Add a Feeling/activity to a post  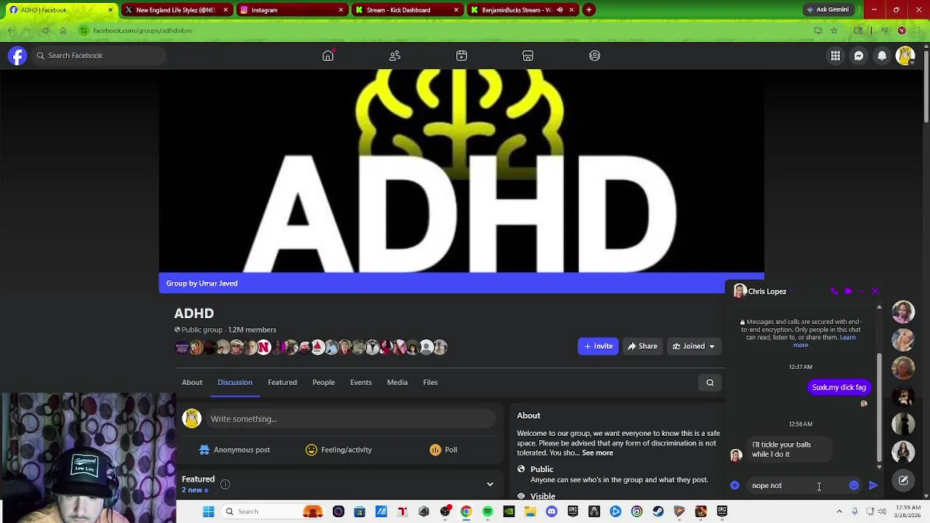click(339, 450)
